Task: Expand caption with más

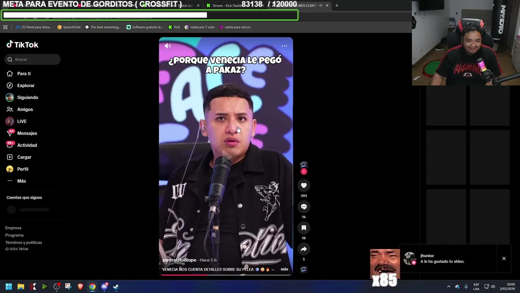Action: 284,269
